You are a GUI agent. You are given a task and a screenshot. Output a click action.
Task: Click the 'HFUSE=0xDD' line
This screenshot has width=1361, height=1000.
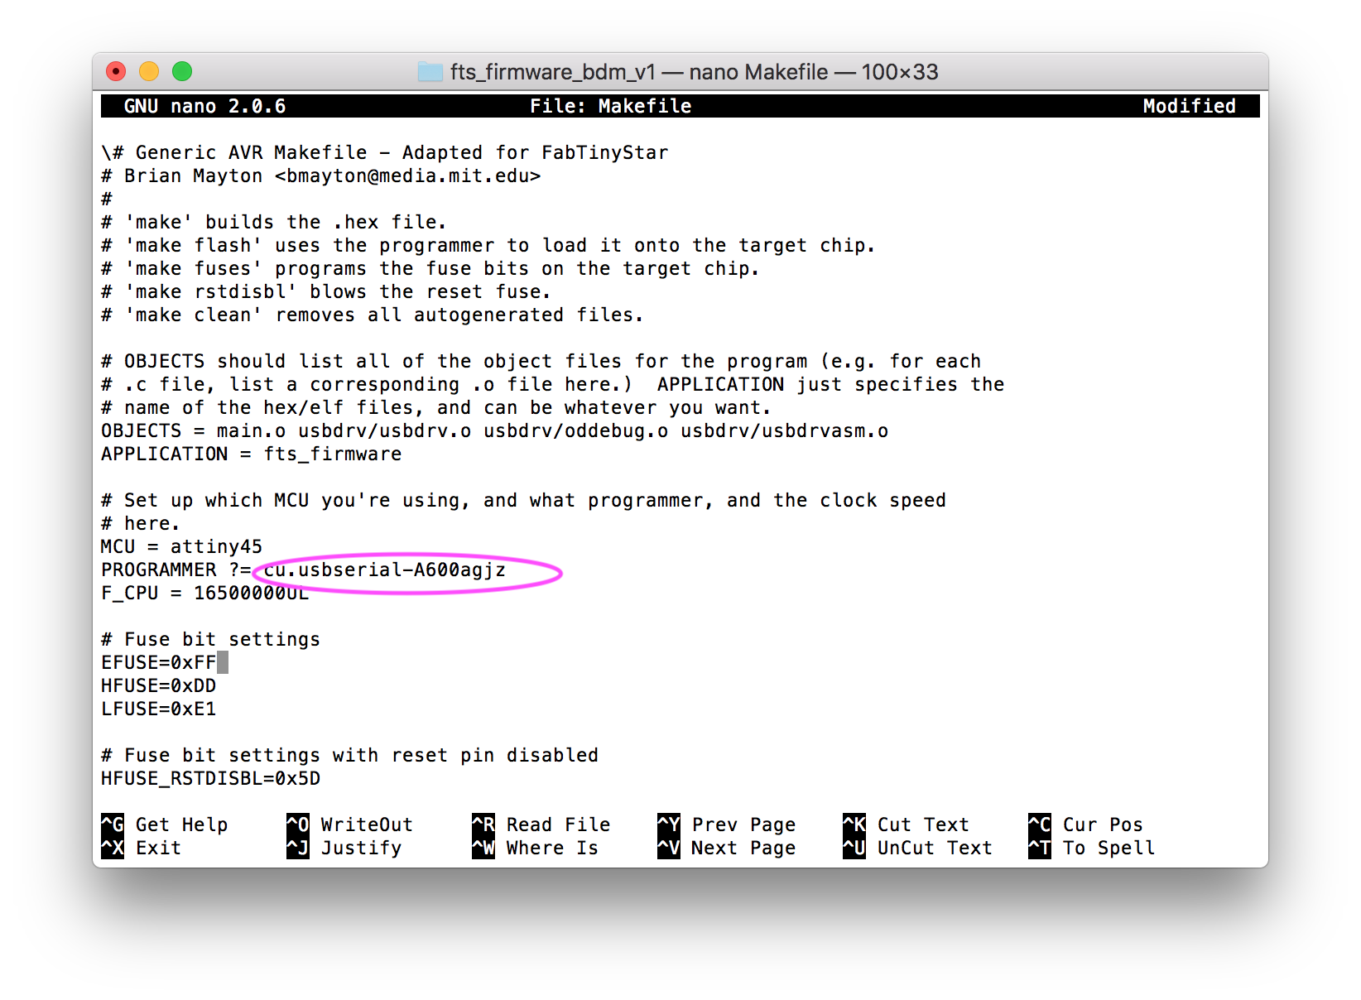pyautogui.click(x=159, y=685)
